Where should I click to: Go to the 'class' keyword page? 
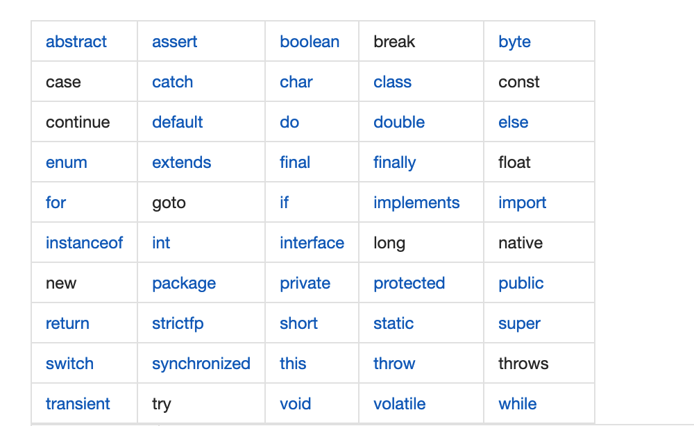(x=392, y=82)
